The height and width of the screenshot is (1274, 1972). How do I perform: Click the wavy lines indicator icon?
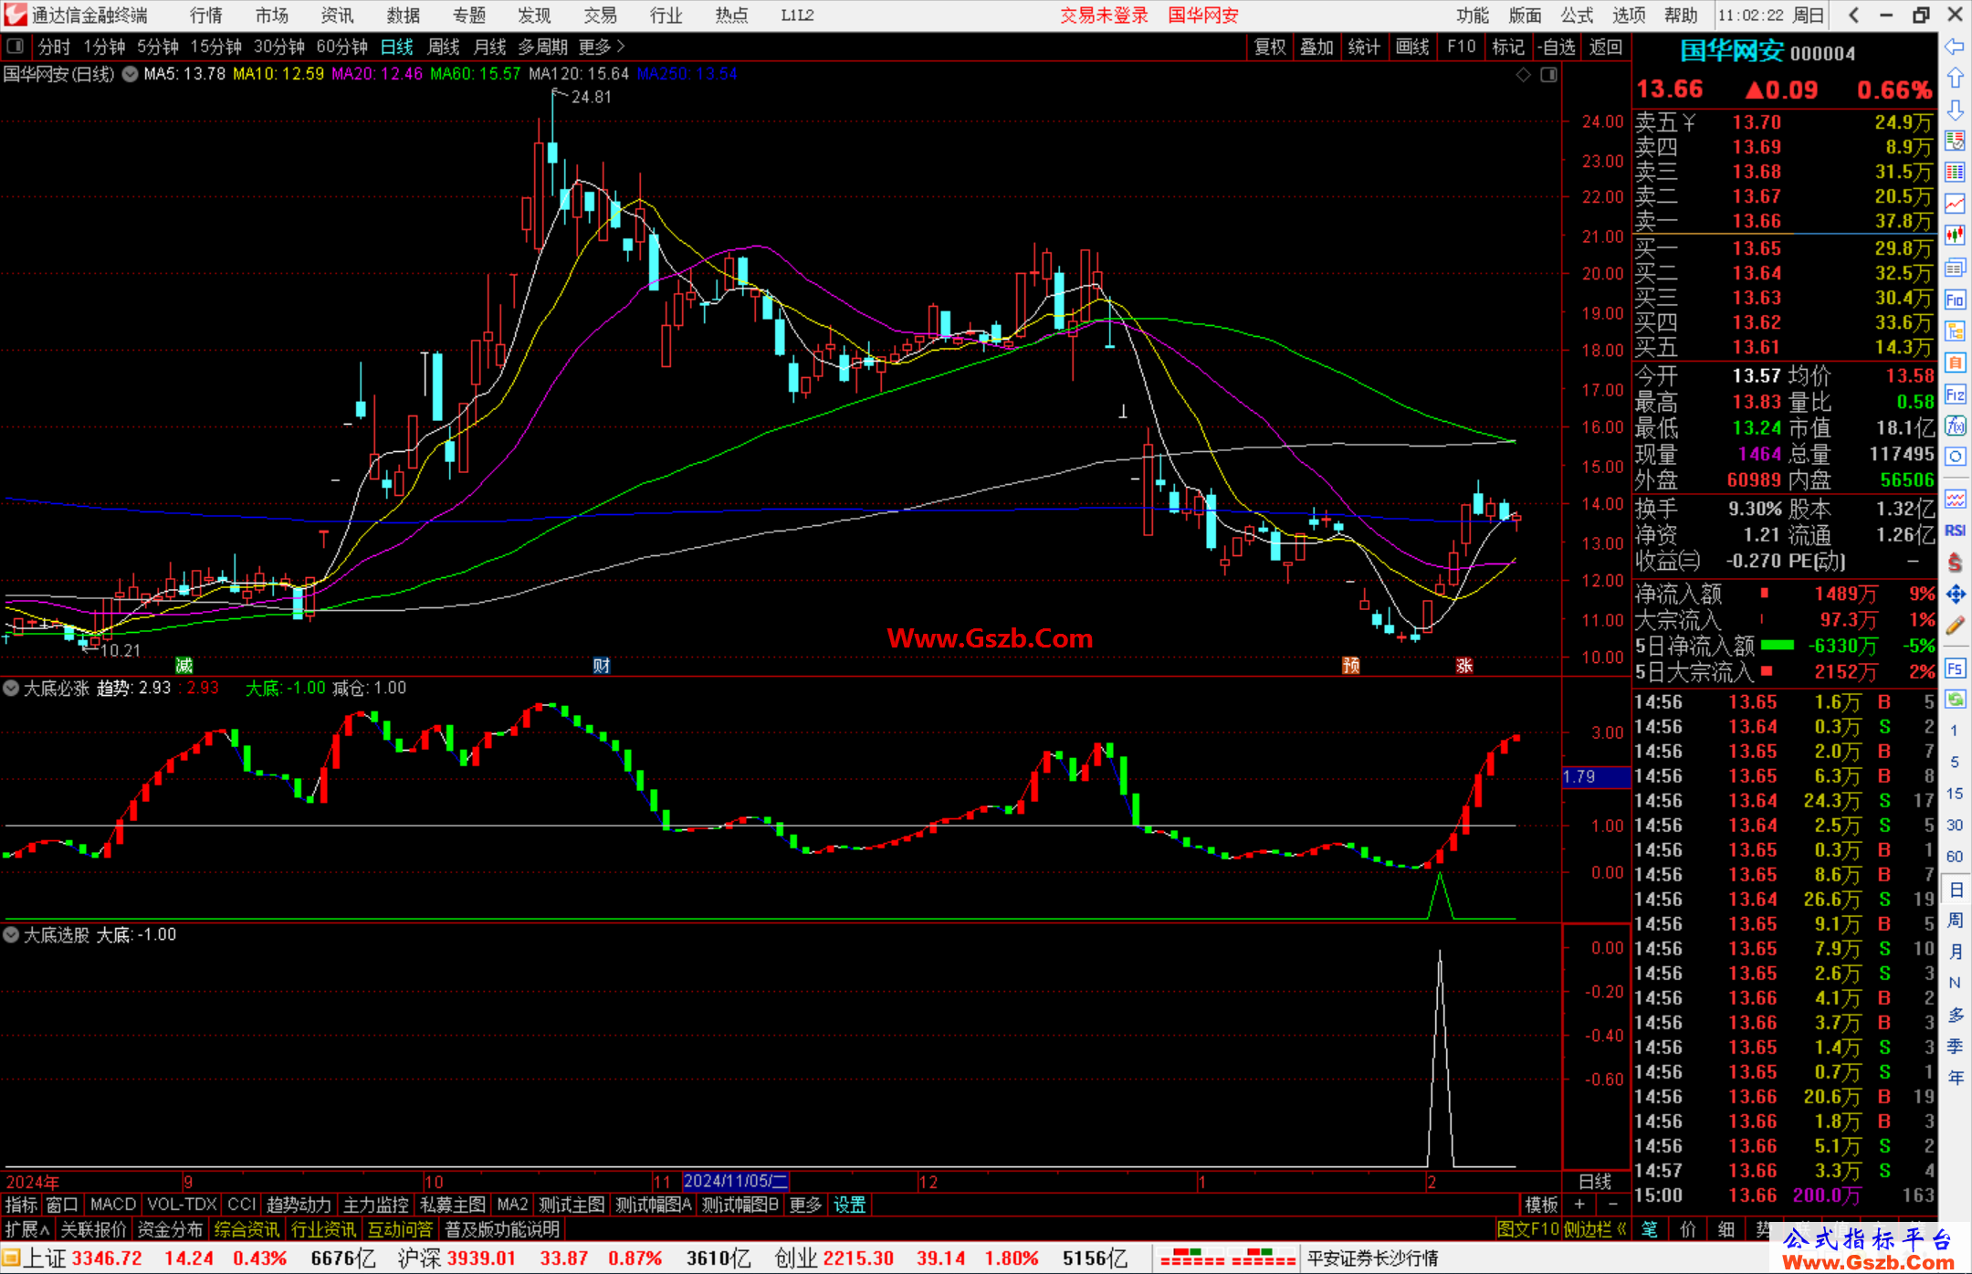[1955, 499]
